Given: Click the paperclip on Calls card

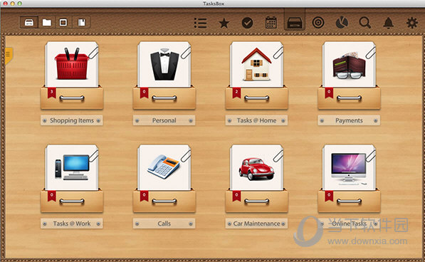Looking at the screenshot, I should 186,155.
